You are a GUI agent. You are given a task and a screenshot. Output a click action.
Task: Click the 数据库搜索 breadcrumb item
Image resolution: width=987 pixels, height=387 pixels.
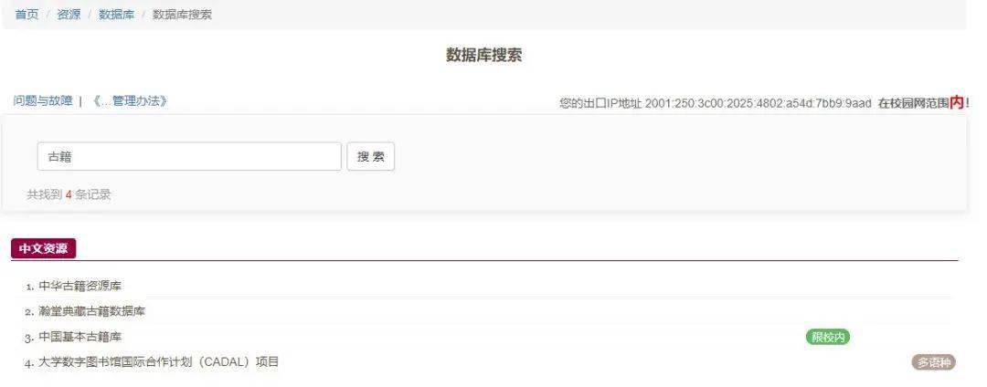(x=182, y=15)
